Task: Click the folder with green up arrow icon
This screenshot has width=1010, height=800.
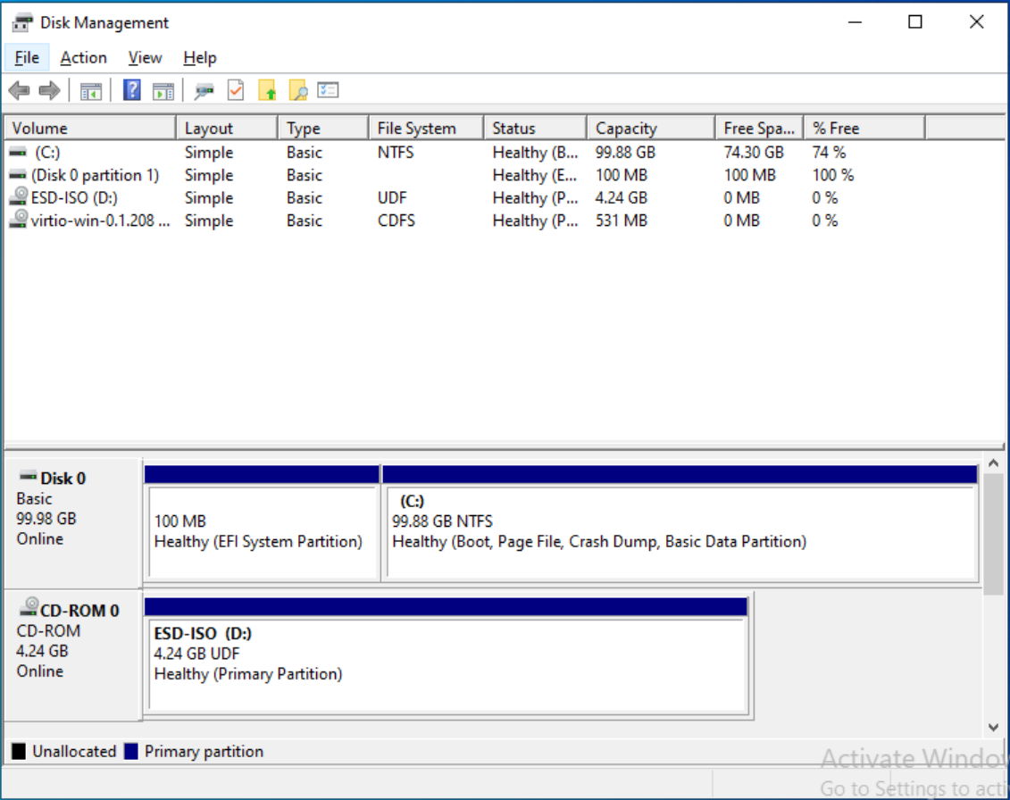Action: [267, 89]
